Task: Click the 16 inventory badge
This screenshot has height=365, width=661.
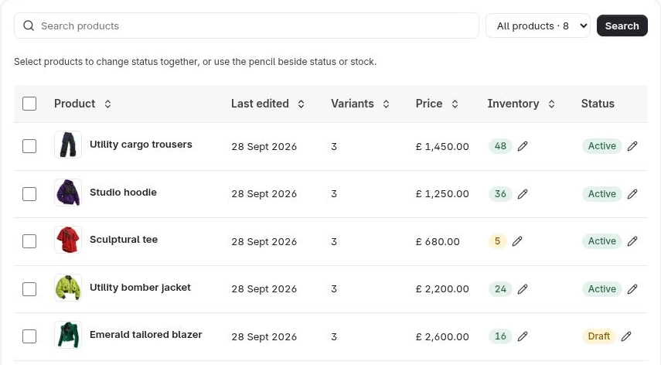Action: pos(500,336)
